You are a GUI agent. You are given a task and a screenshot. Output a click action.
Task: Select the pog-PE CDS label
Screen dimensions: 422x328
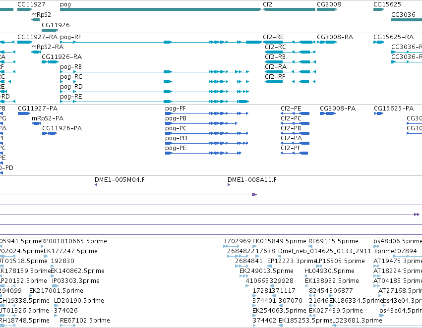(x=176, y=149)
